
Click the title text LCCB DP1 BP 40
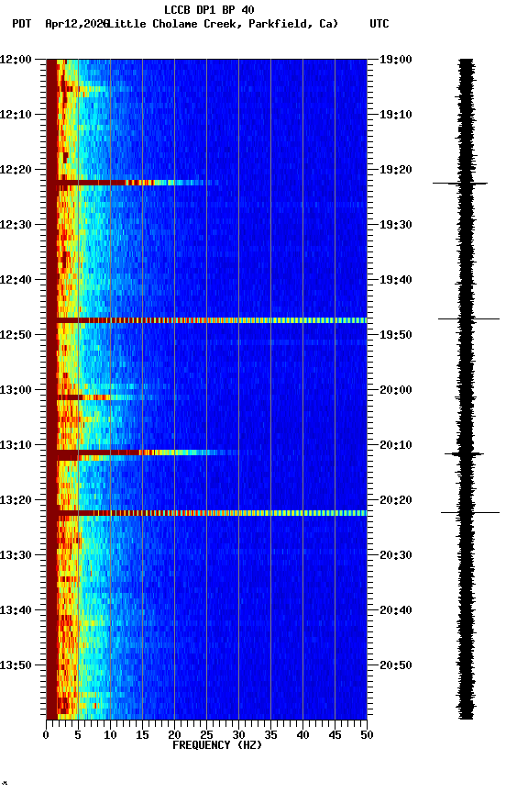pos(209,9)
